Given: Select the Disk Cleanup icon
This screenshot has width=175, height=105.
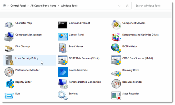Looking at the screenshot, I should 9,48.
